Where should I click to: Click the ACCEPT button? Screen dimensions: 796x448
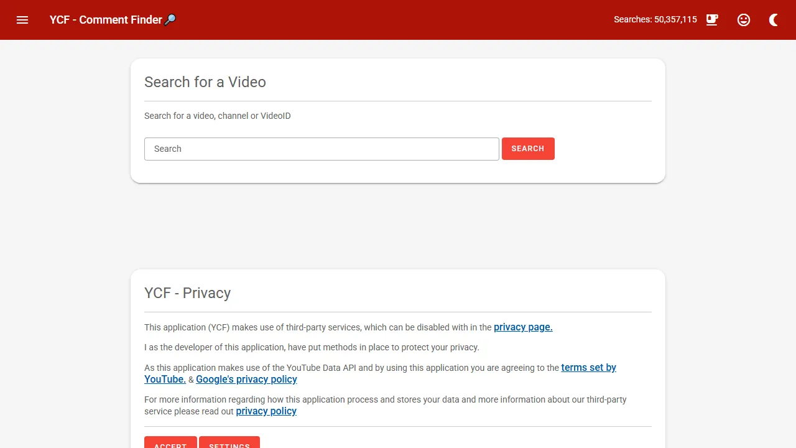point(170,444)
